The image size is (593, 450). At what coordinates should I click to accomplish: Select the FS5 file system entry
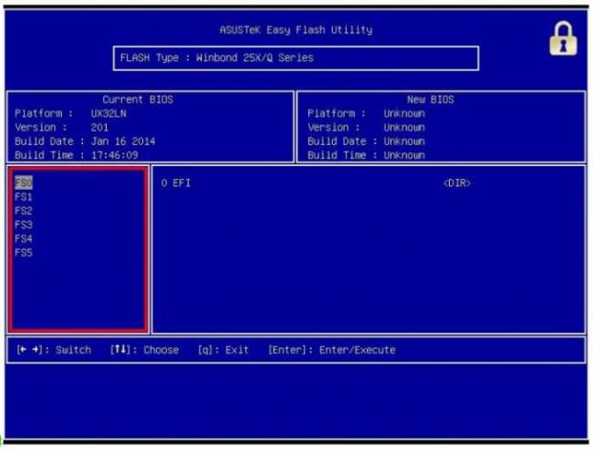[x=24, y=253]
